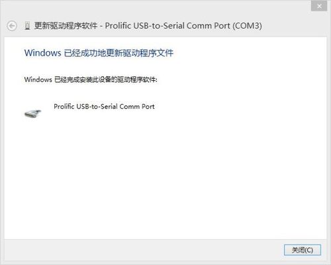
Task: Click the empty white area of the dialog
Action: tap(165, 177)
